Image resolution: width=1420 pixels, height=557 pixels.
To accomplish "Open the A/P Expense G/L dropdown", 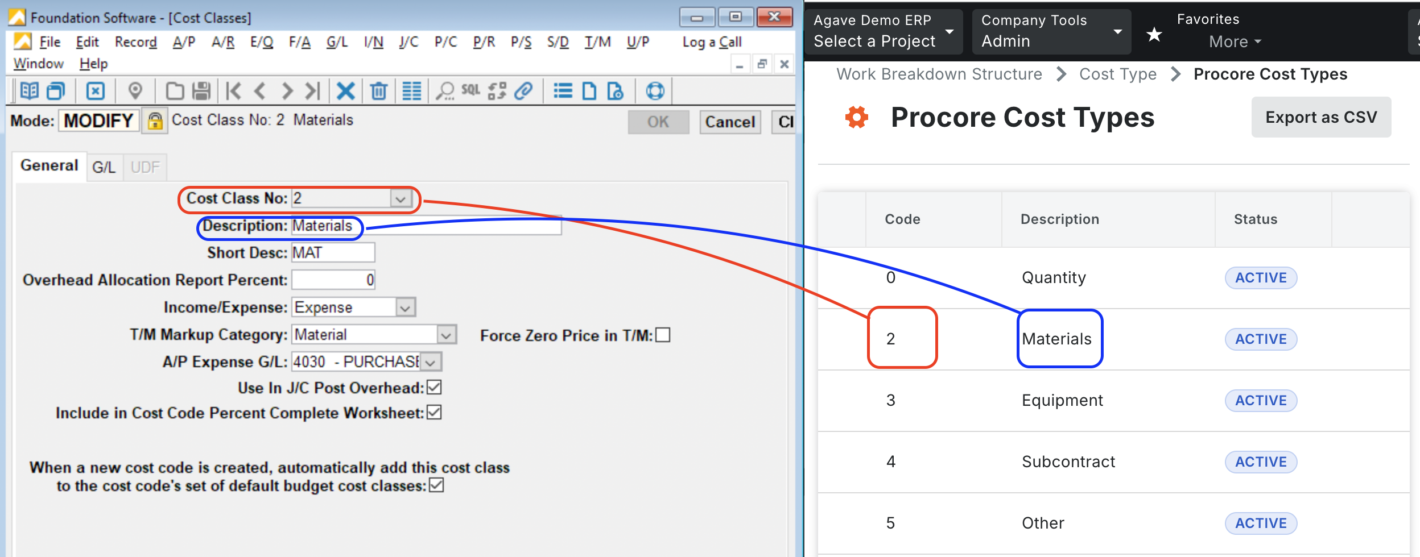I will click(x=431, y=362).
